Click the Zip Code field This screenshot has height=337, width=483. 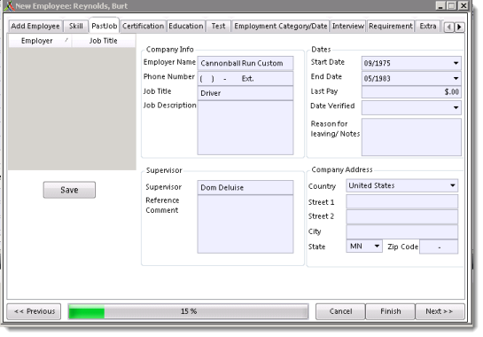[439, 247]
